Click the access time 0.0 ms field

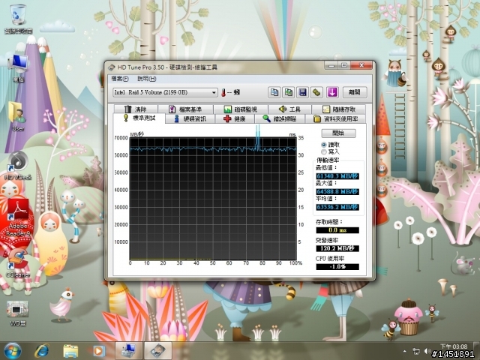[x=337, y=230]
